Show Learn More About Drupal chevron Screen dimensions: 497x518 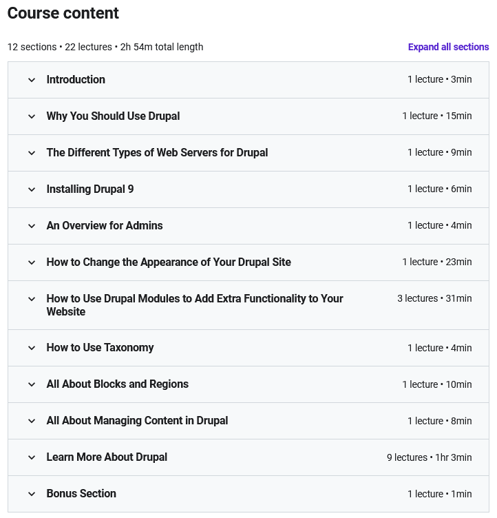(x=32, y=457)
